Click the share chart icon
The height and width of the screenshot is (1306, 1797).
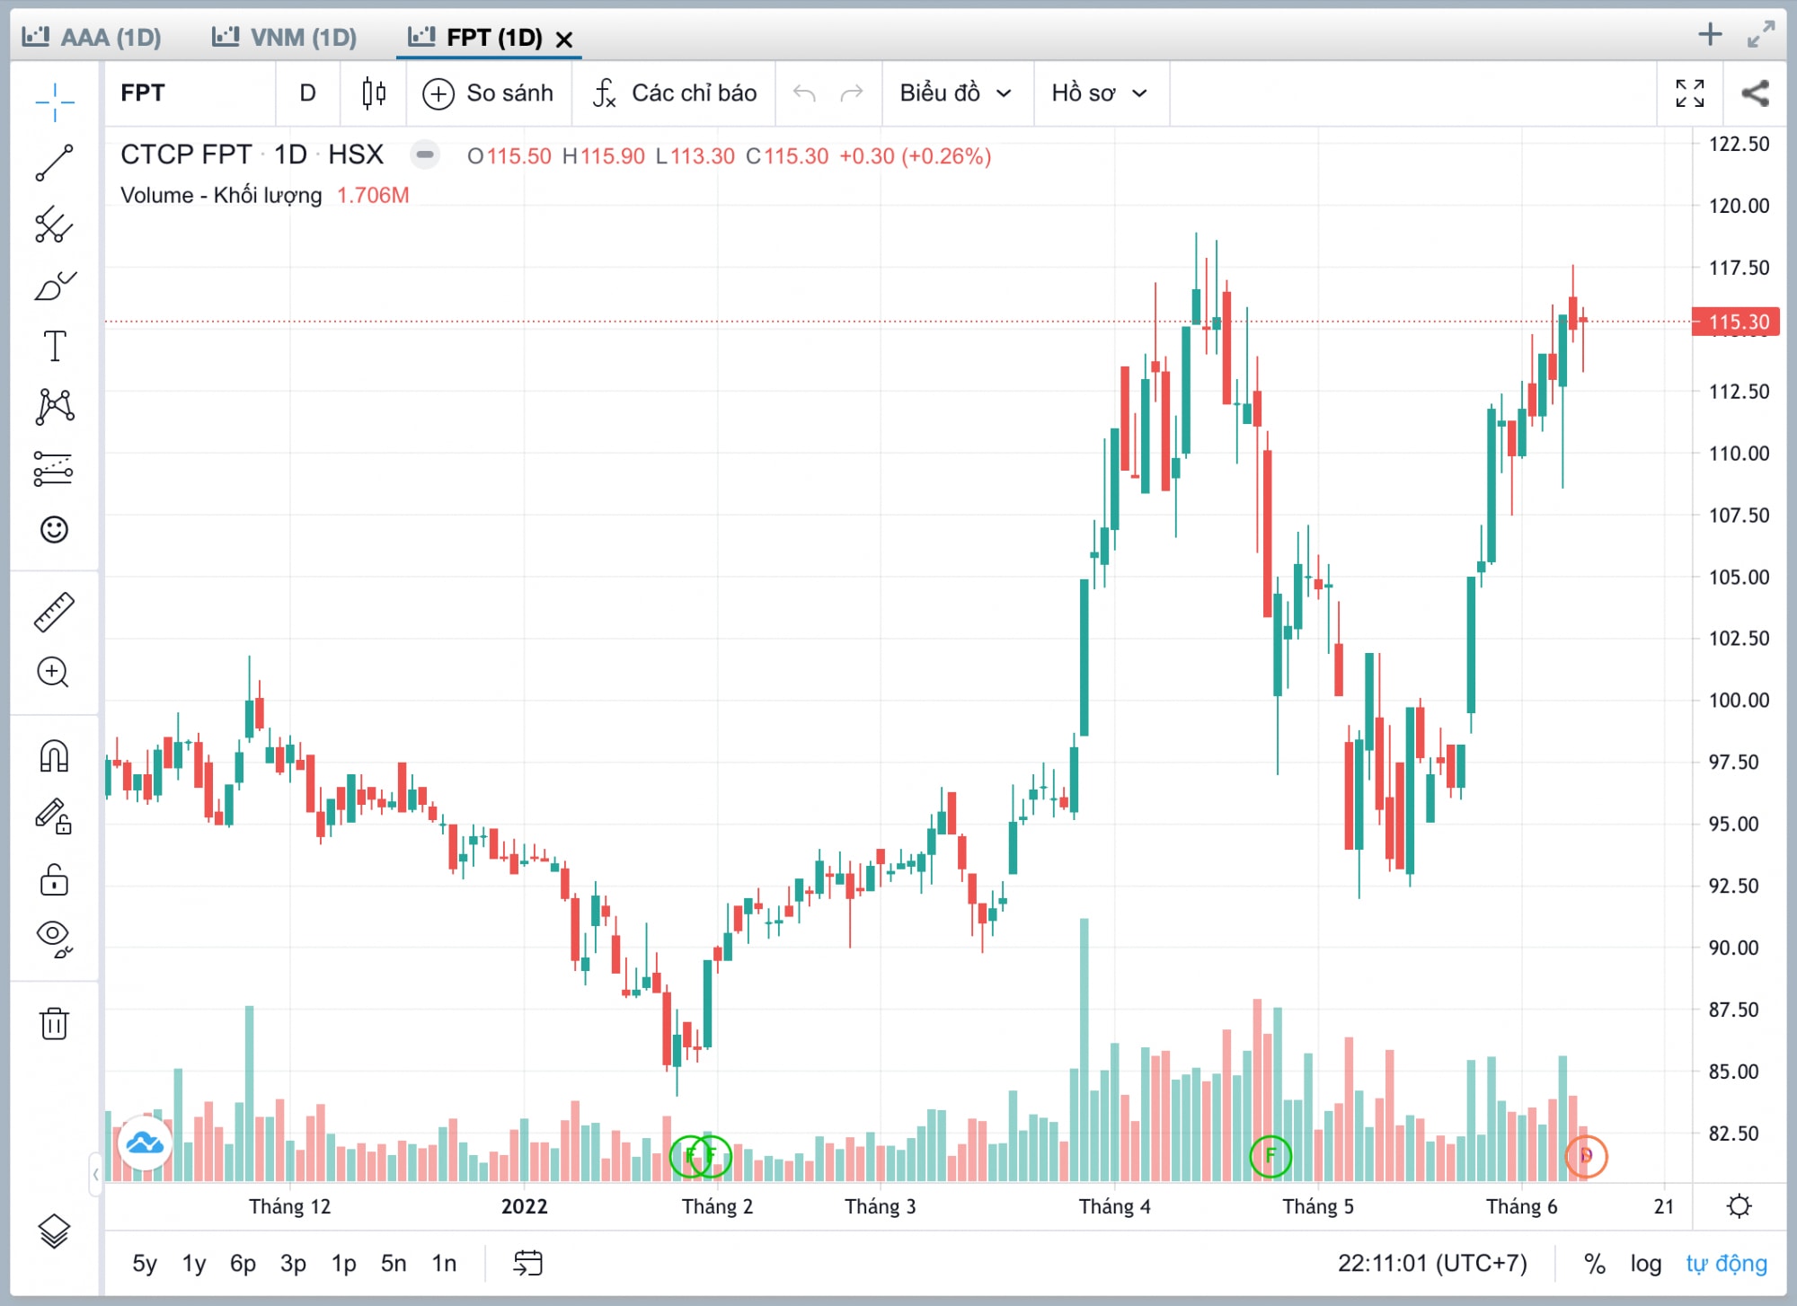point(1755,93)
